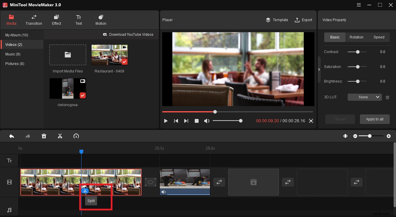The image size is (396, 217).
Task: Click Import Media Files area
Action: tap(67, 55)
